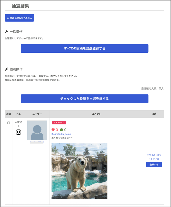The width and height of the screenshot is (171, 207).
Task: Click the コメント column header
Action: (96, 114)
